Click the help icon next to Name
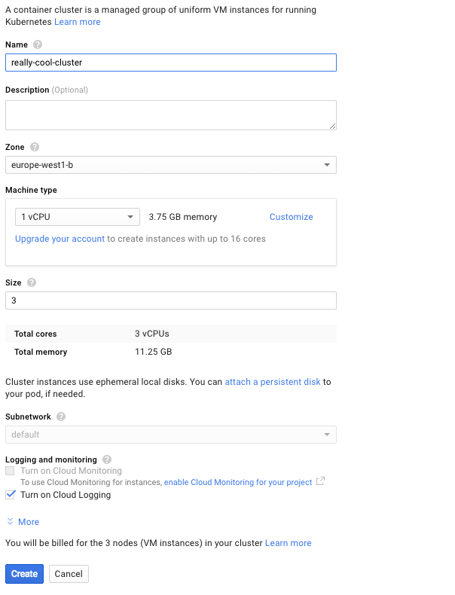This screenshot has width=455, height=595. click(x=38, y=45)
